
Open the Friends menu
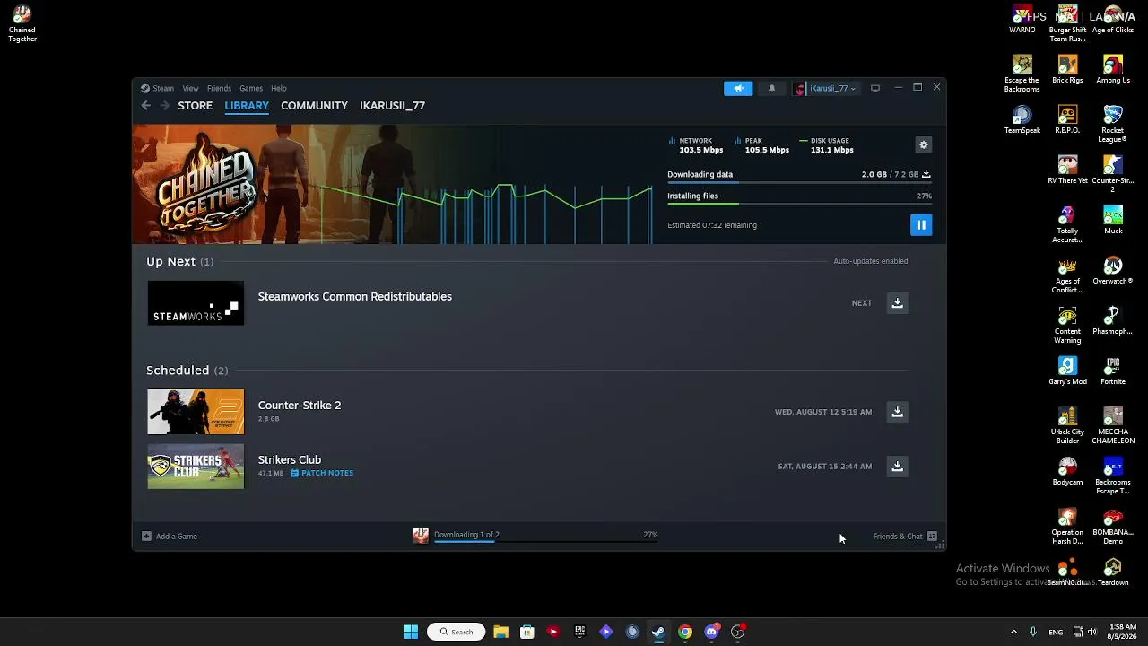pyautogui.click(x=219, y=89)
